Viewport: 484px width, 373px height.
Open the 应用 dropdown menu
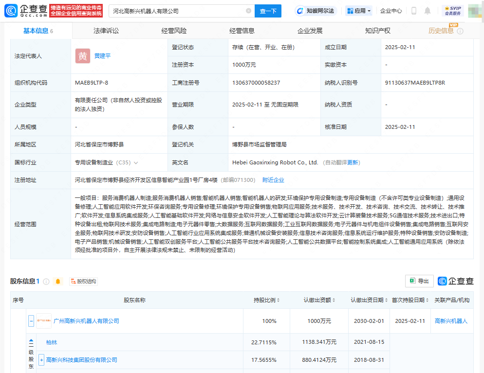pyautogui.click(x=358, y=11)
